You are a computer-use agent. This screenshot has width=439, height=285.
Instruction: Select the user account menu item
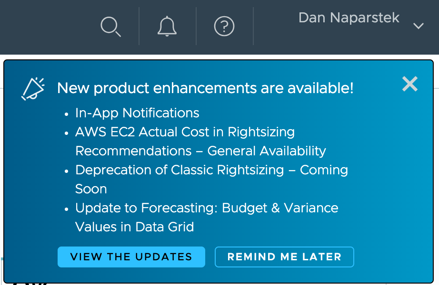pyautogui.click(x=349, y=18)
